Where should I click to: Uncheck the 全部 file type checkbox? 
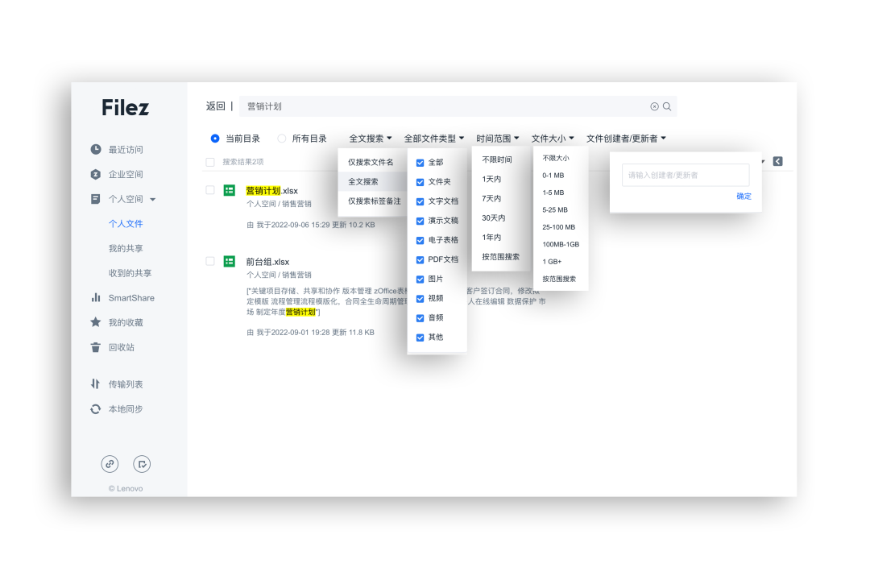point(420,163)
